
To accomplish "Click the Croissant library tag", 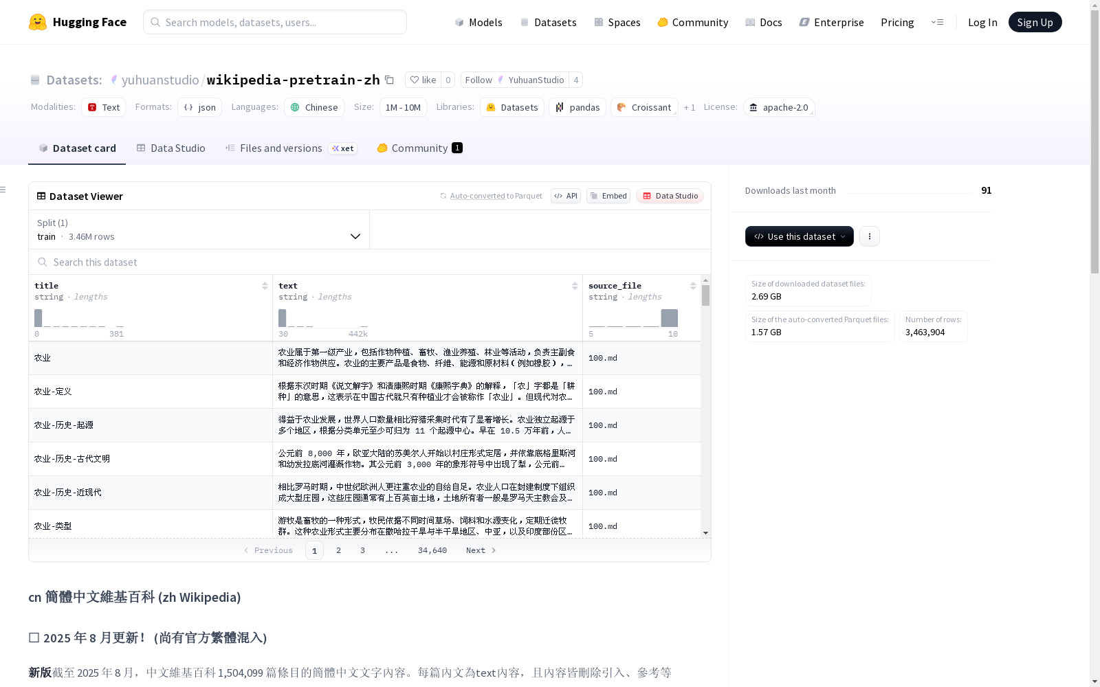I will 644,107.
